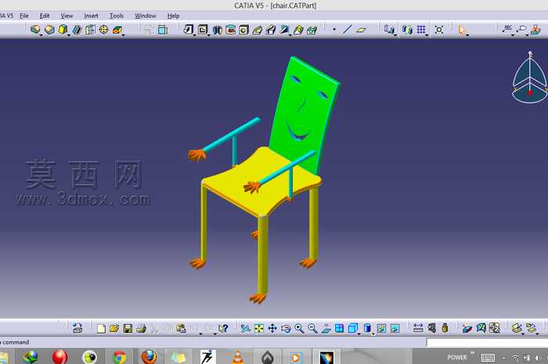This screenshot has width=548, height=364.
Task: Click the What's This help icon
Action: pos(223,328)
